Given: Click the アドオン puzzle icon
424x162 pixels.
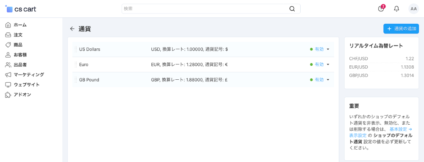Looking at the screenshot, I should [x=8, y=95].
